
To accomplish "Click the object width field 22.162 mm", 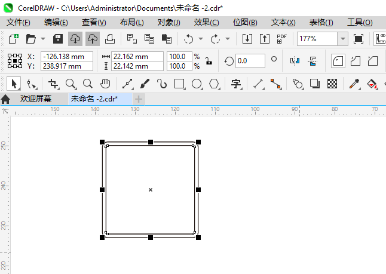I will (x=137, y=56).
